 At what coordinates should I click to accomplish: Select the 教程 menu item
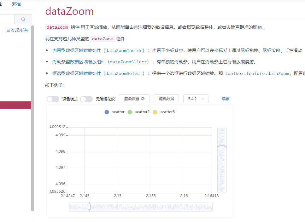click(16, 4)
